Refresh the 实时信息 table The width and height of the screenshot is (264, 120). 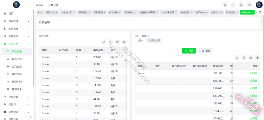click(104, 42)
